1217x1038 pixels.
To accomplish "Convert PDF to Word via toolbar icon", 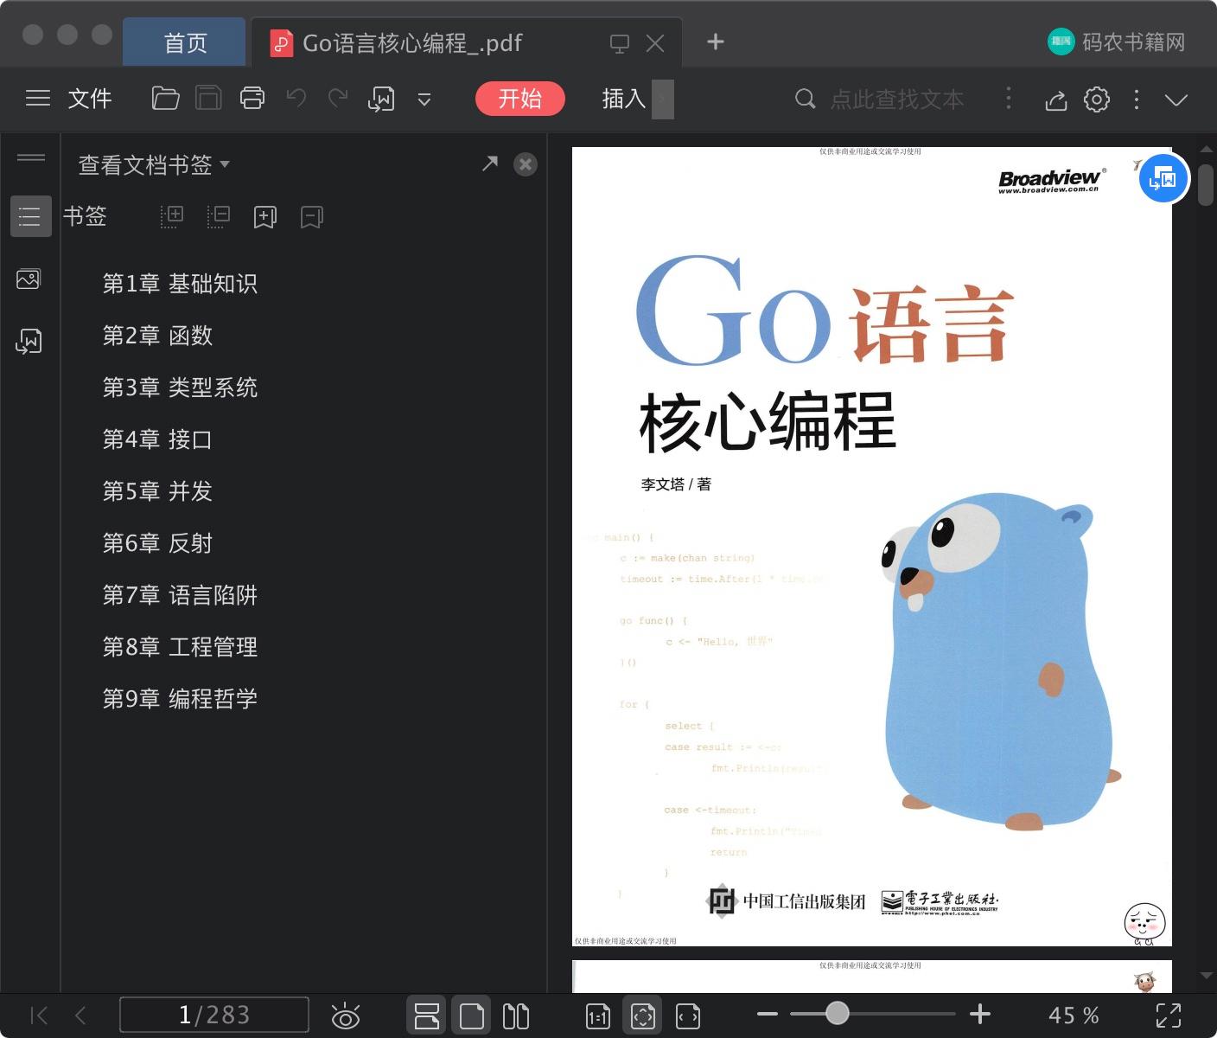I will (381, 99).
